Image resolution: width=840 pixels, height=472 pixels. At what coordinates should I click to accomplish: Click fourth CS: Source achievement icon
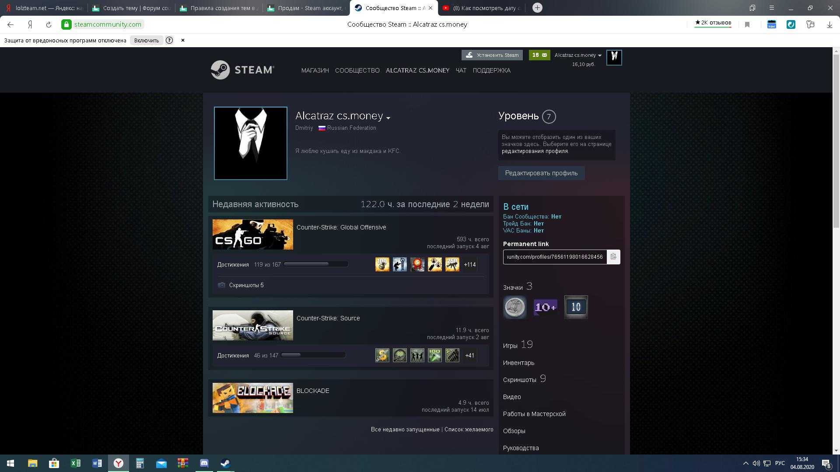coord(434,355)
